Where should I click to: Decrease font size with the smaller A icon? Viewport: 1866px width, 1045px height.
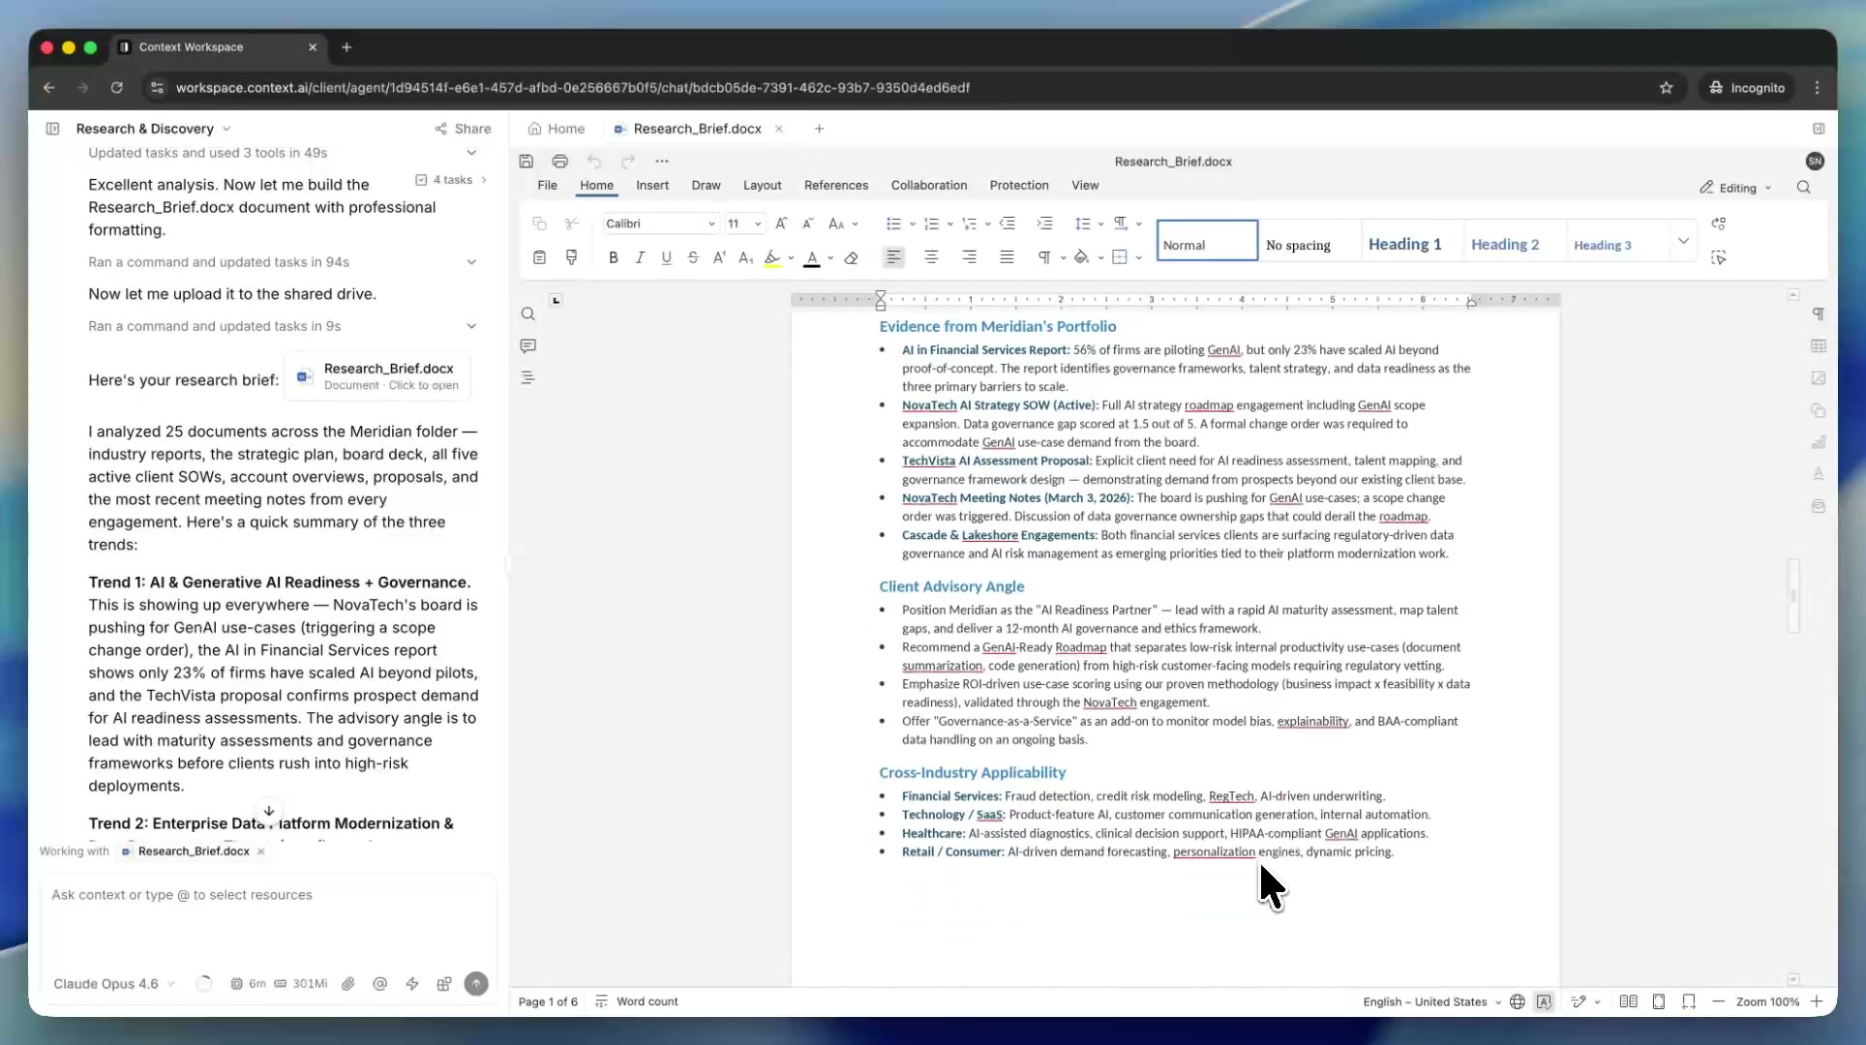(x=808, y=224)
